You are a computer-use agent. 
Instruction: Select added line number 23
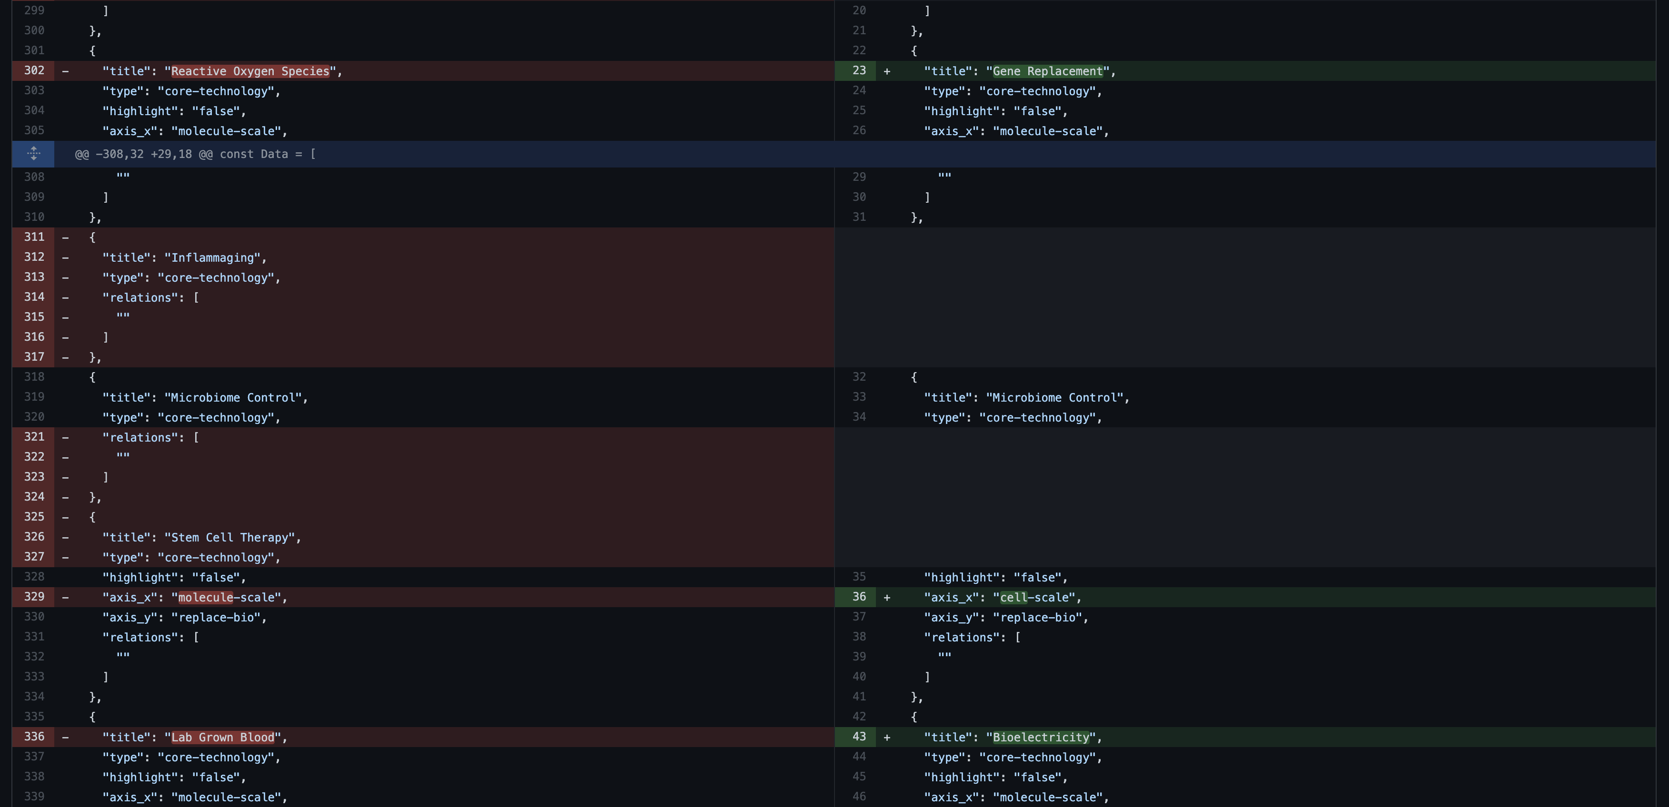[858, 70]
